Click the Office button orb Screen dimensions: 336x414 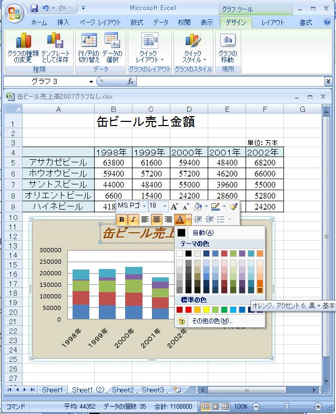pyautogui.click(x=14, y=13)
